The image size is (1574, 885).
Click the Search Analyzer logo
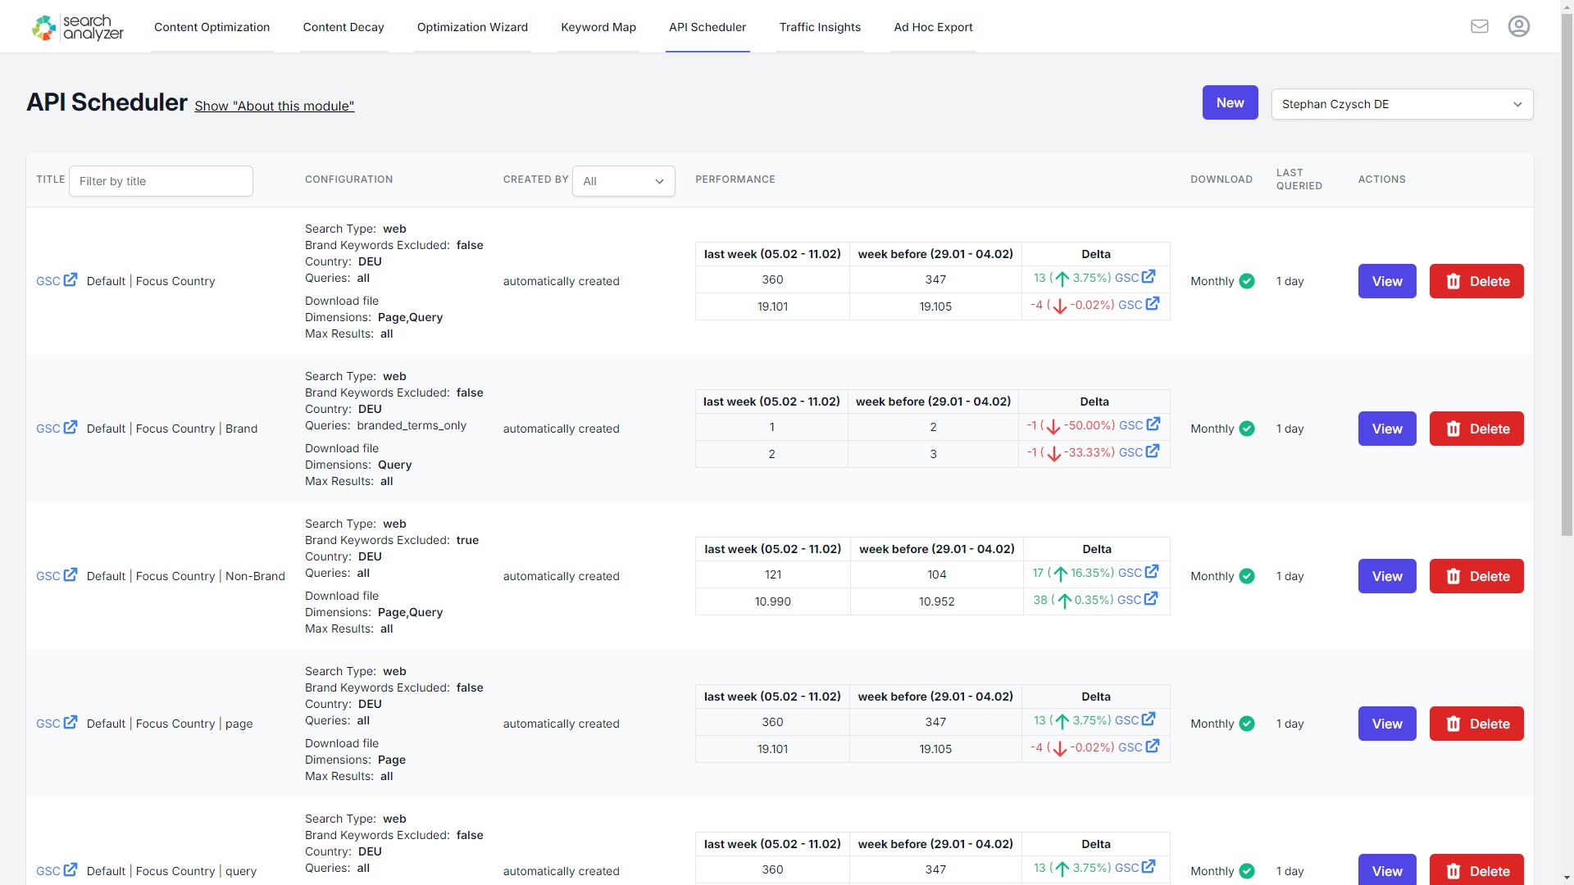pyautogui.click(x=76, y=26)
